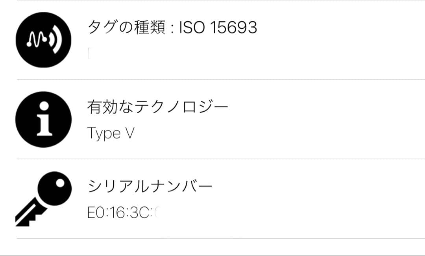
Task: Click the dark bar at the bottom edge
Action: pyautogui.click(x=213, y=255)
